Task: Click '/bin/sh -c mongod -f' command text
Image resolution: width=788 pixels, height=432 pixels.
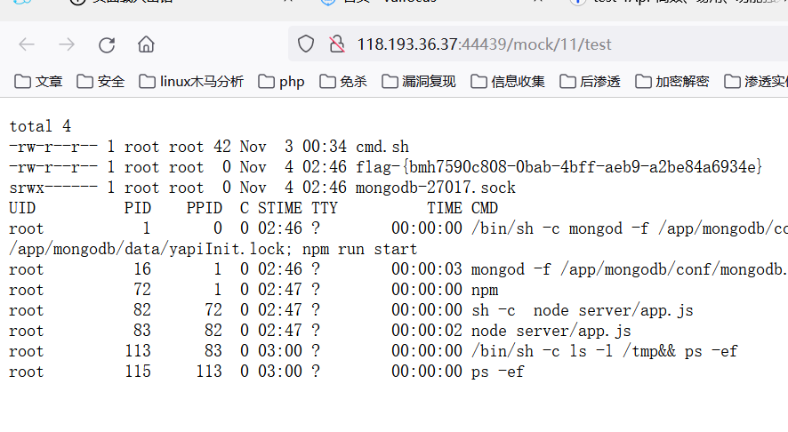Action: click(560, 228)
